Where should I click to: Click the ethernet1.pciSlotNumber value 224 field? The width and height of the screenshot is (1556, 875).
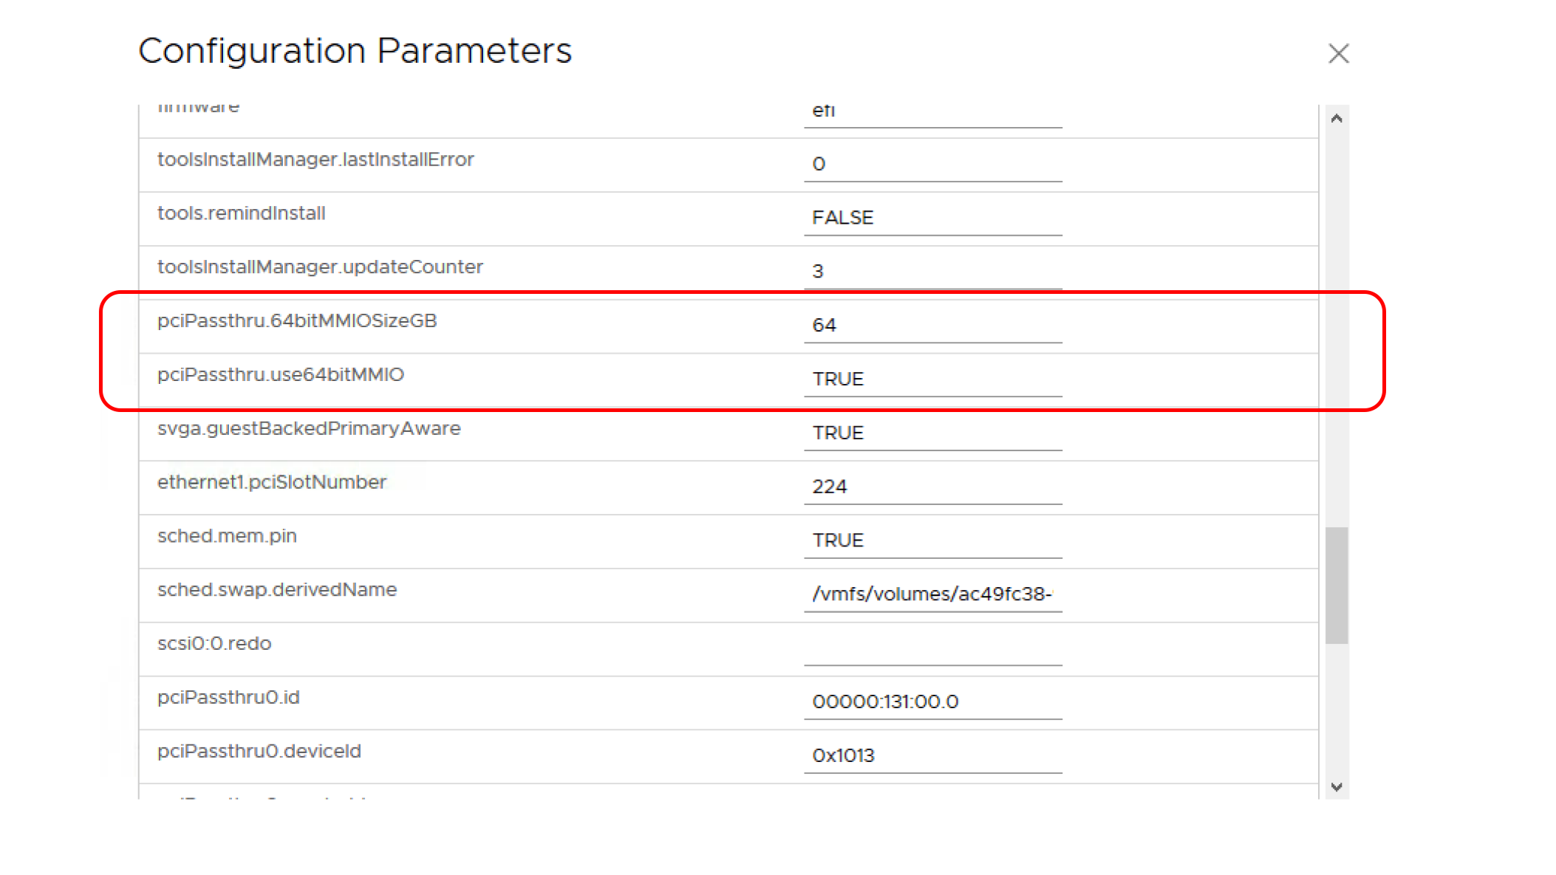point(932,487)
